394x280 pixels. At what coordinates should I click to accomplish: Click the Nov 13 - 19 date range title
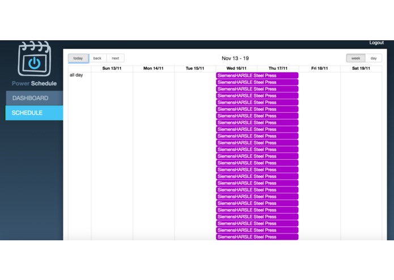click(x=235, y=58)
